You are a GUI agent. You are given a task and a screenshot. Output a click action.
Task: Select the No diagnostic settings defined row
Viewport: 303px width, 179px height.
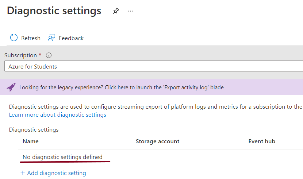[x=62, y=157]
